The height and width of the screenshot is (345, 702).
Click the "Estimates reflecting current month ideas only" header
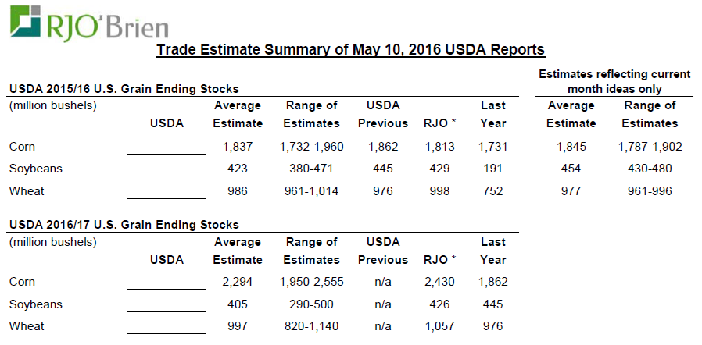point(614,81)
